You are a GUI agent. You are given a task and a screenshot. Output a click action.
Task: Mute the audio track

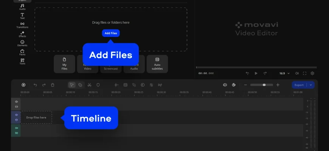pyautogui.click(x=16, y=128)
